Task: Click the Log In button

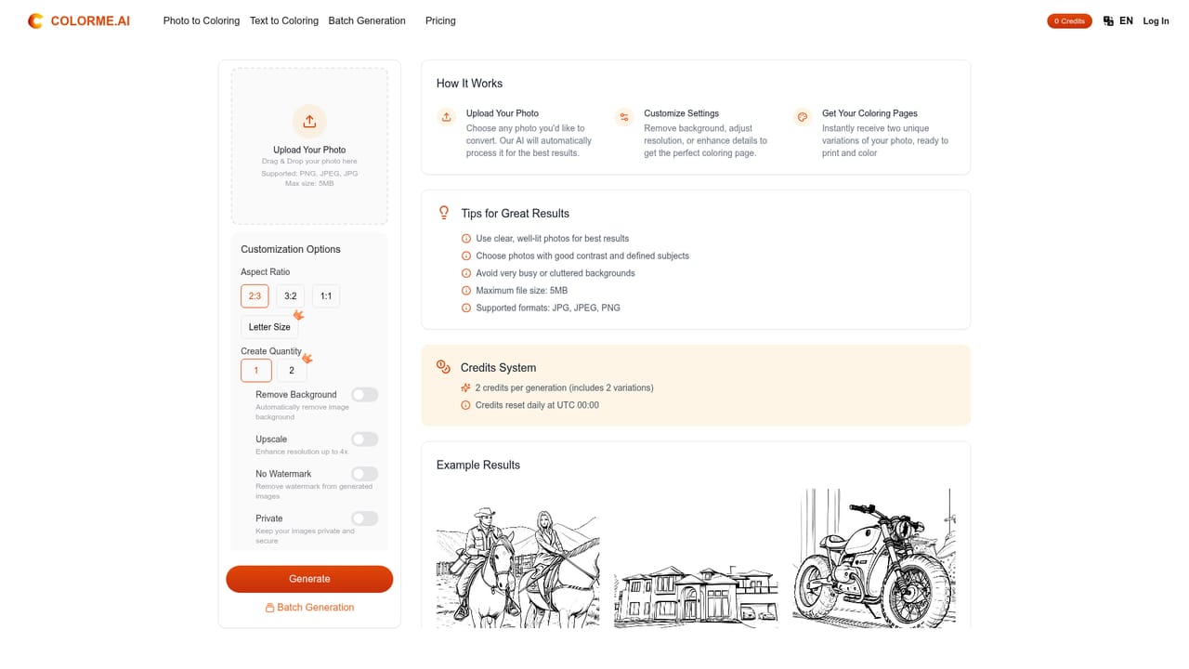Action: pos(1156,20)
